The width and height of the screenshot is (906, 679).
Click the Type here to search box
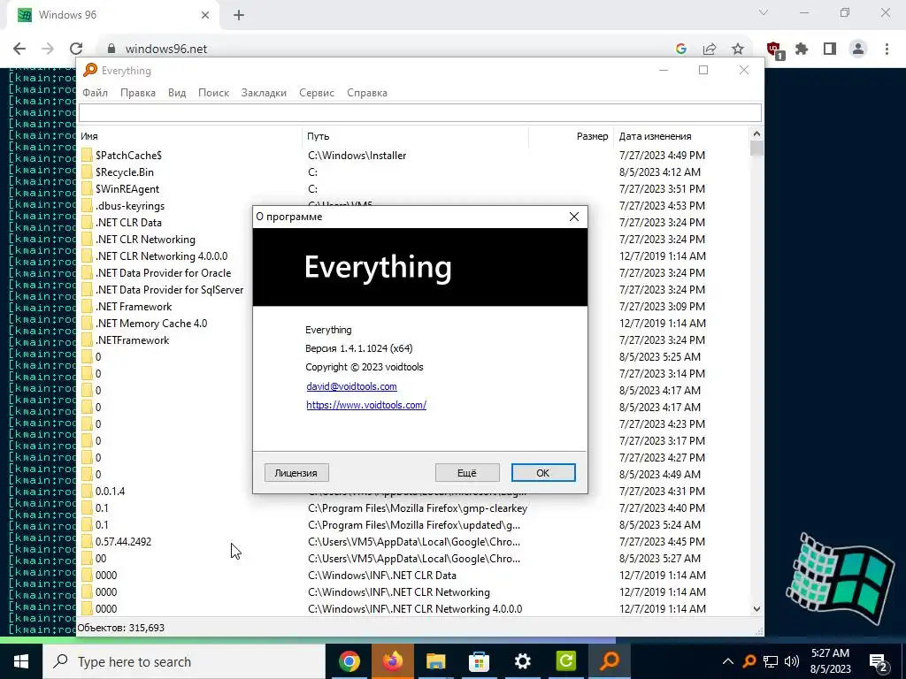coord(184,661)
